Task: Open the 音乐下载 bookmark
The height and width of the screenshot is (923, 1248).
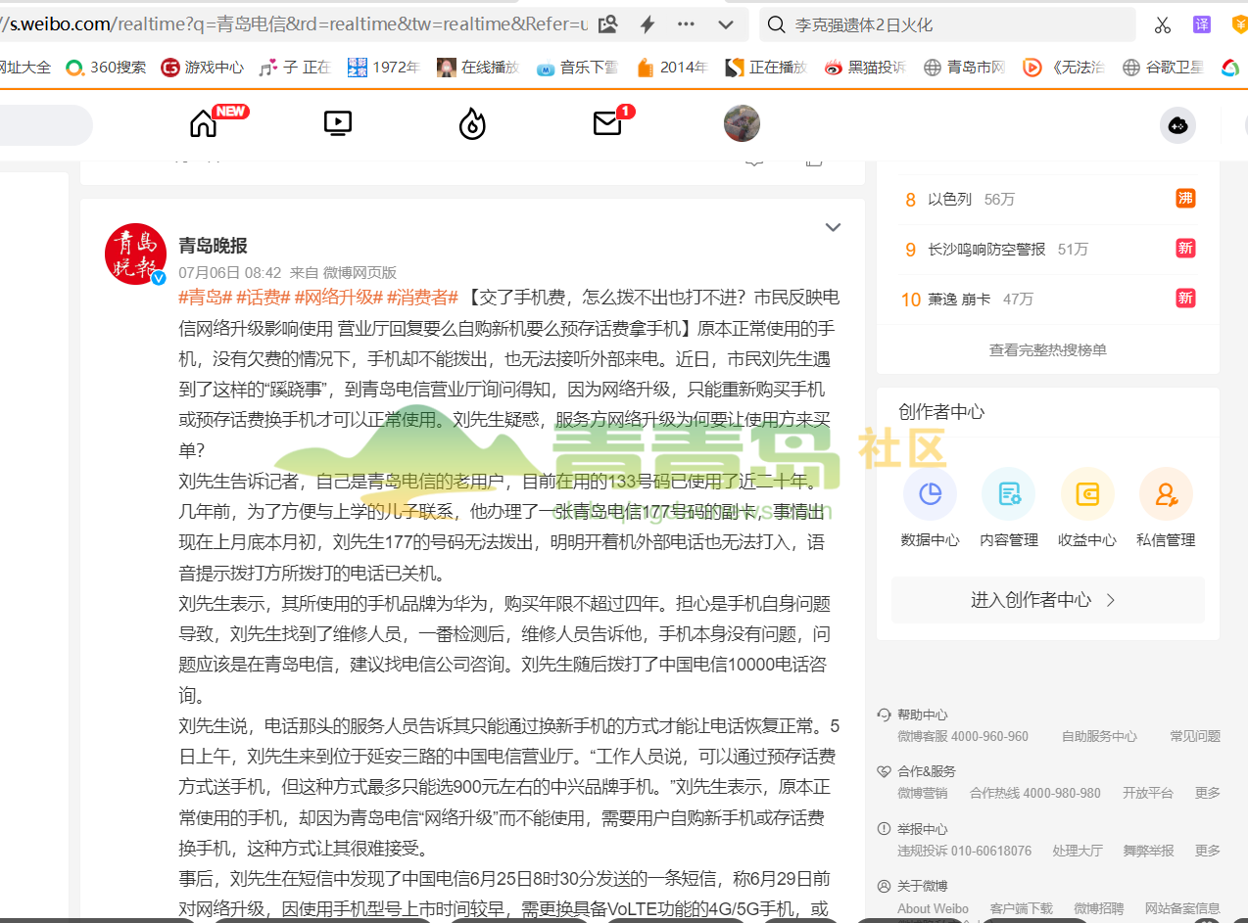Action: [x=577, y=68]
